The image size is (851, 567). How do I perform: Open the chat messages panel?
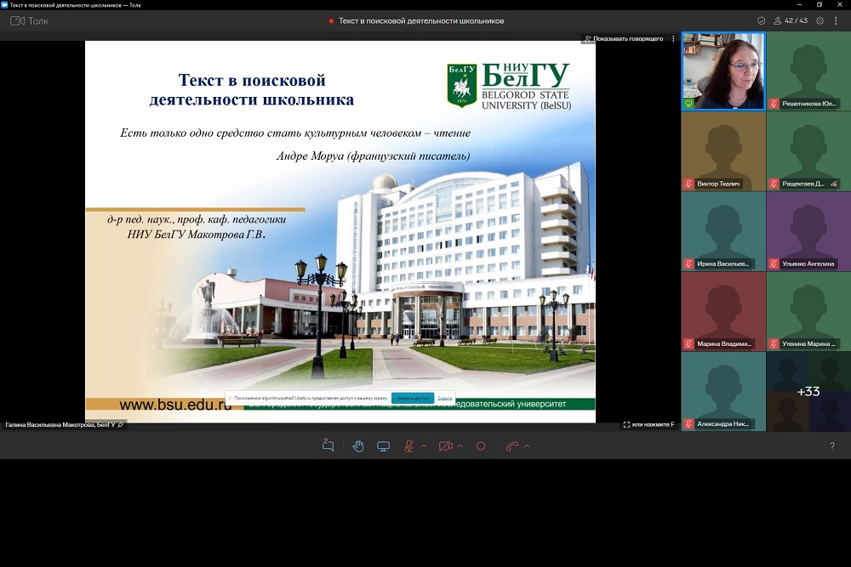(328, 446)
